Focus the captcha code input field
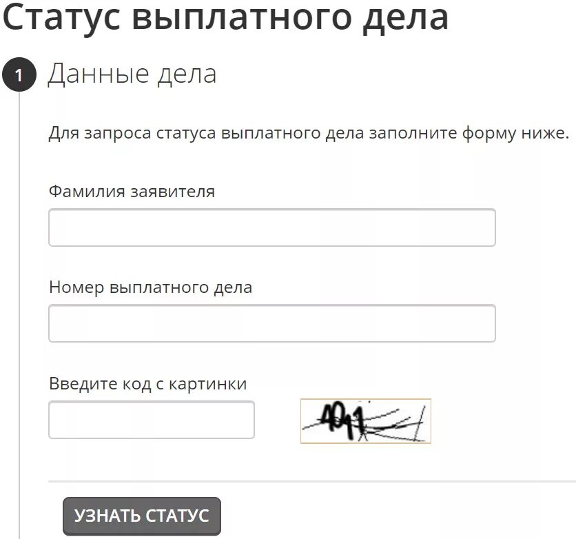The width and height of the screenshot is (576, 539). coord(152,420)
